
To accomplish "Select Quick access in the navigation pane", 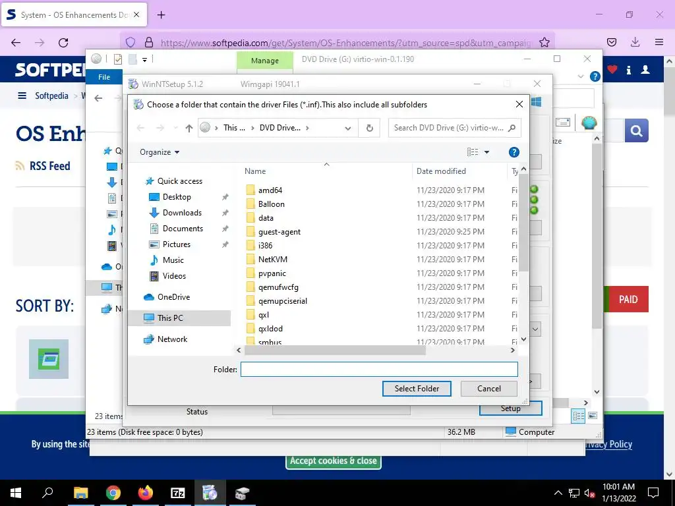I will (x=179, y=181).
